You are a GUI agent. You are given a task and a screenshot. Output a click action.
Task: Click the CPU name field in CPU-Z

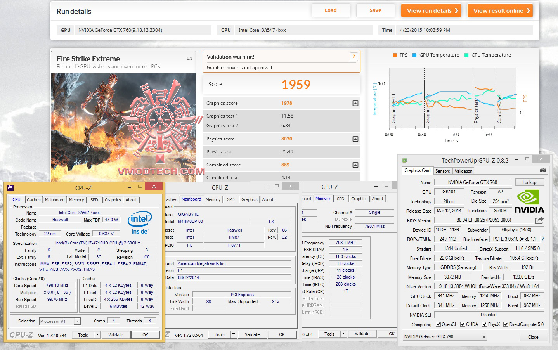coord(79,213)
